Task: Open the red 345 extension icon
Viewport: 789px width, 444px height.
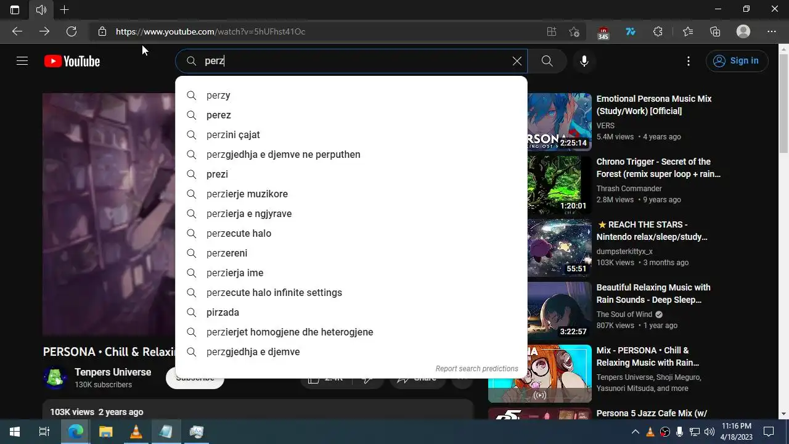Action: click(603, 33)
